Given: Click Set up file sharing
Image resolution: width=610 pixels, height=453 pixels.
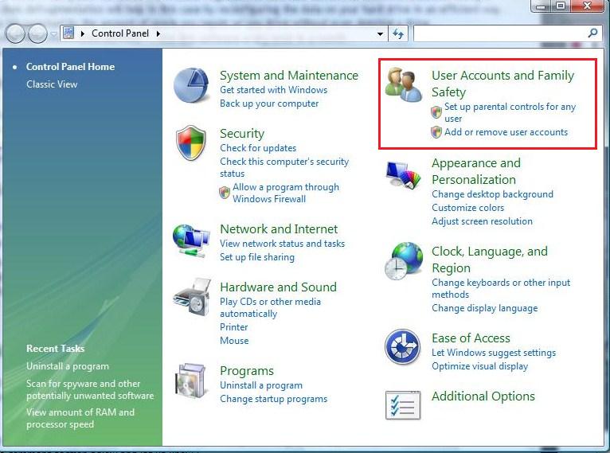Looking at the screenshot, I should point(257,257).
